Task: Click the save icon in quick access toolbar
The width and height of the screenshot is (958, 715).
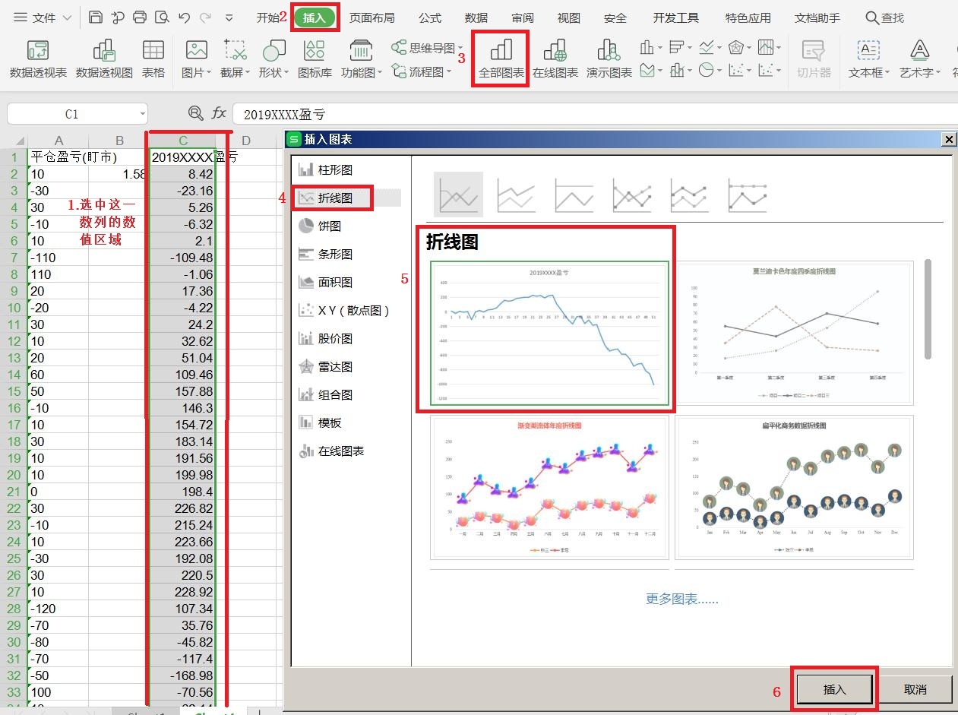Action: [x=95, y=17]
